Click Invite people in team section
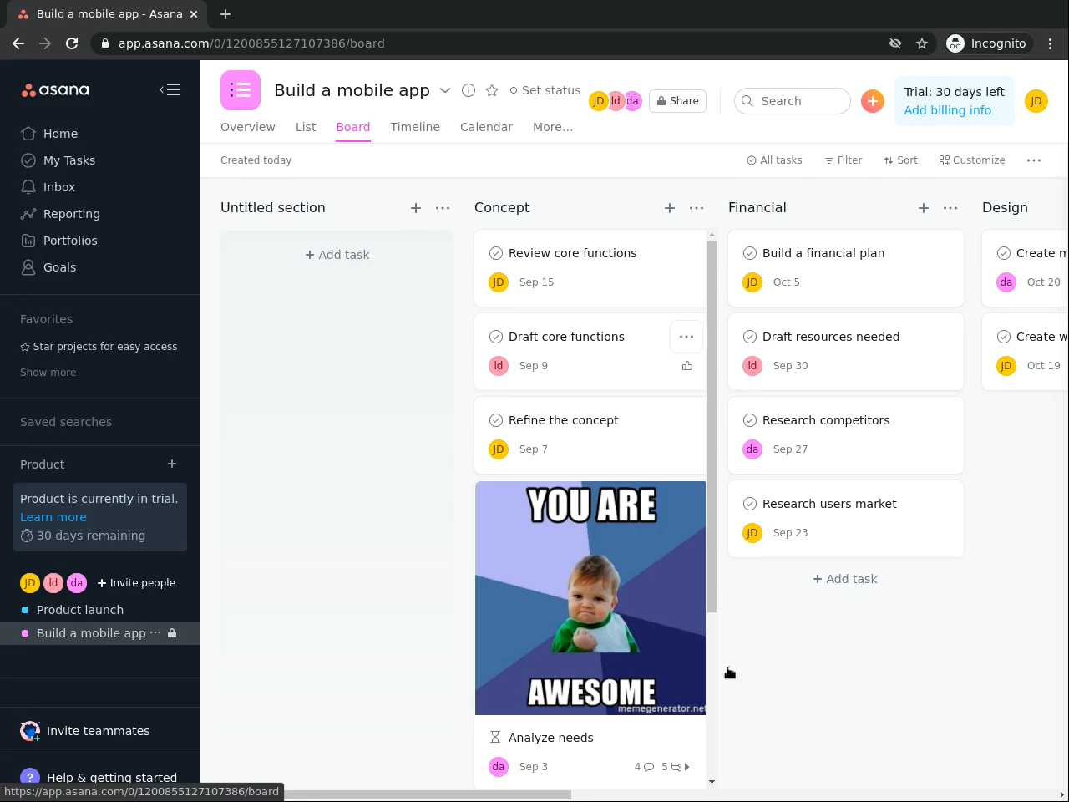 pos(136,583)
